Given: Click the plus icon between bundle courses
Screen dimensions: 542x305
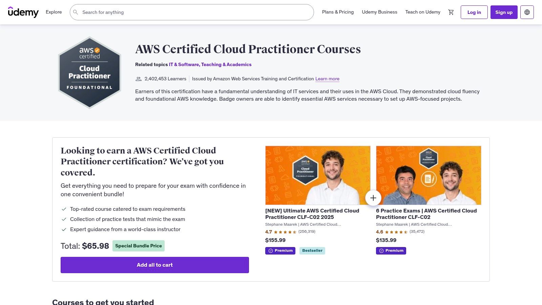Looking at the screenshot, I should (x=373, y=198).
